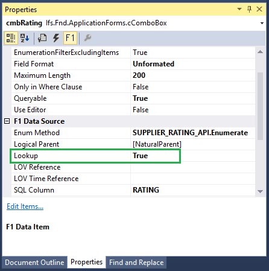Open the cmbRating object selector dropdown

point(262,23)
